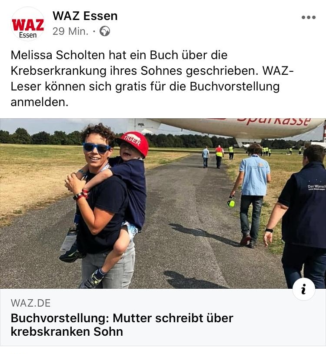The image size is (326, 354).
Task: Click the 'anmelden.' final line of post text
Action: (40, 102)
